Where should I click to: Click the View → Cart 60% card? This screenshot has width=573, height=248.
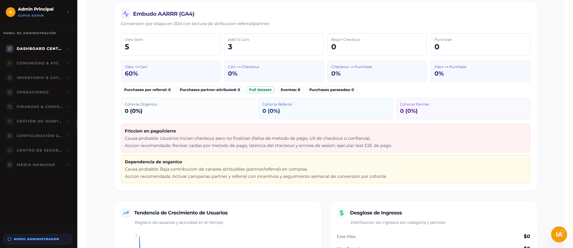click(x=171, y=71)
